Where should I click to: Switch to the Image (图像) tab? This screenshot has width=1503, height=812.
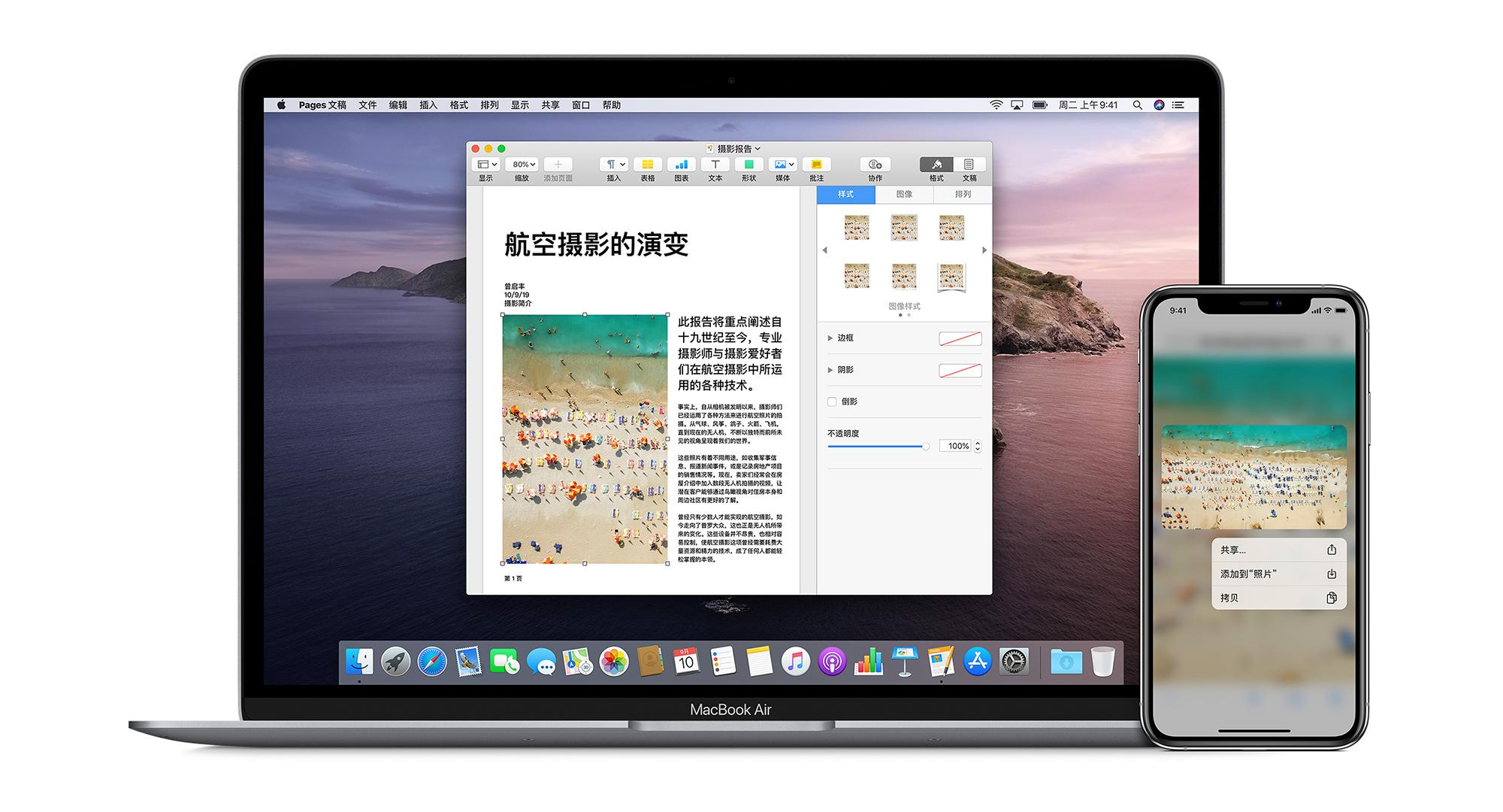pyautogui.click(x=904, y=195)
